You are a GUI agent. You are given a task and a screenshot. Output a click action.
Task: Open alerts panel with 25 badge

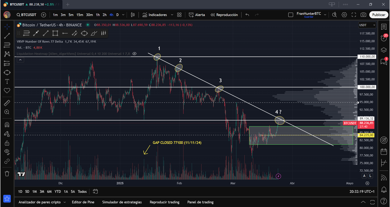(384, 38)
